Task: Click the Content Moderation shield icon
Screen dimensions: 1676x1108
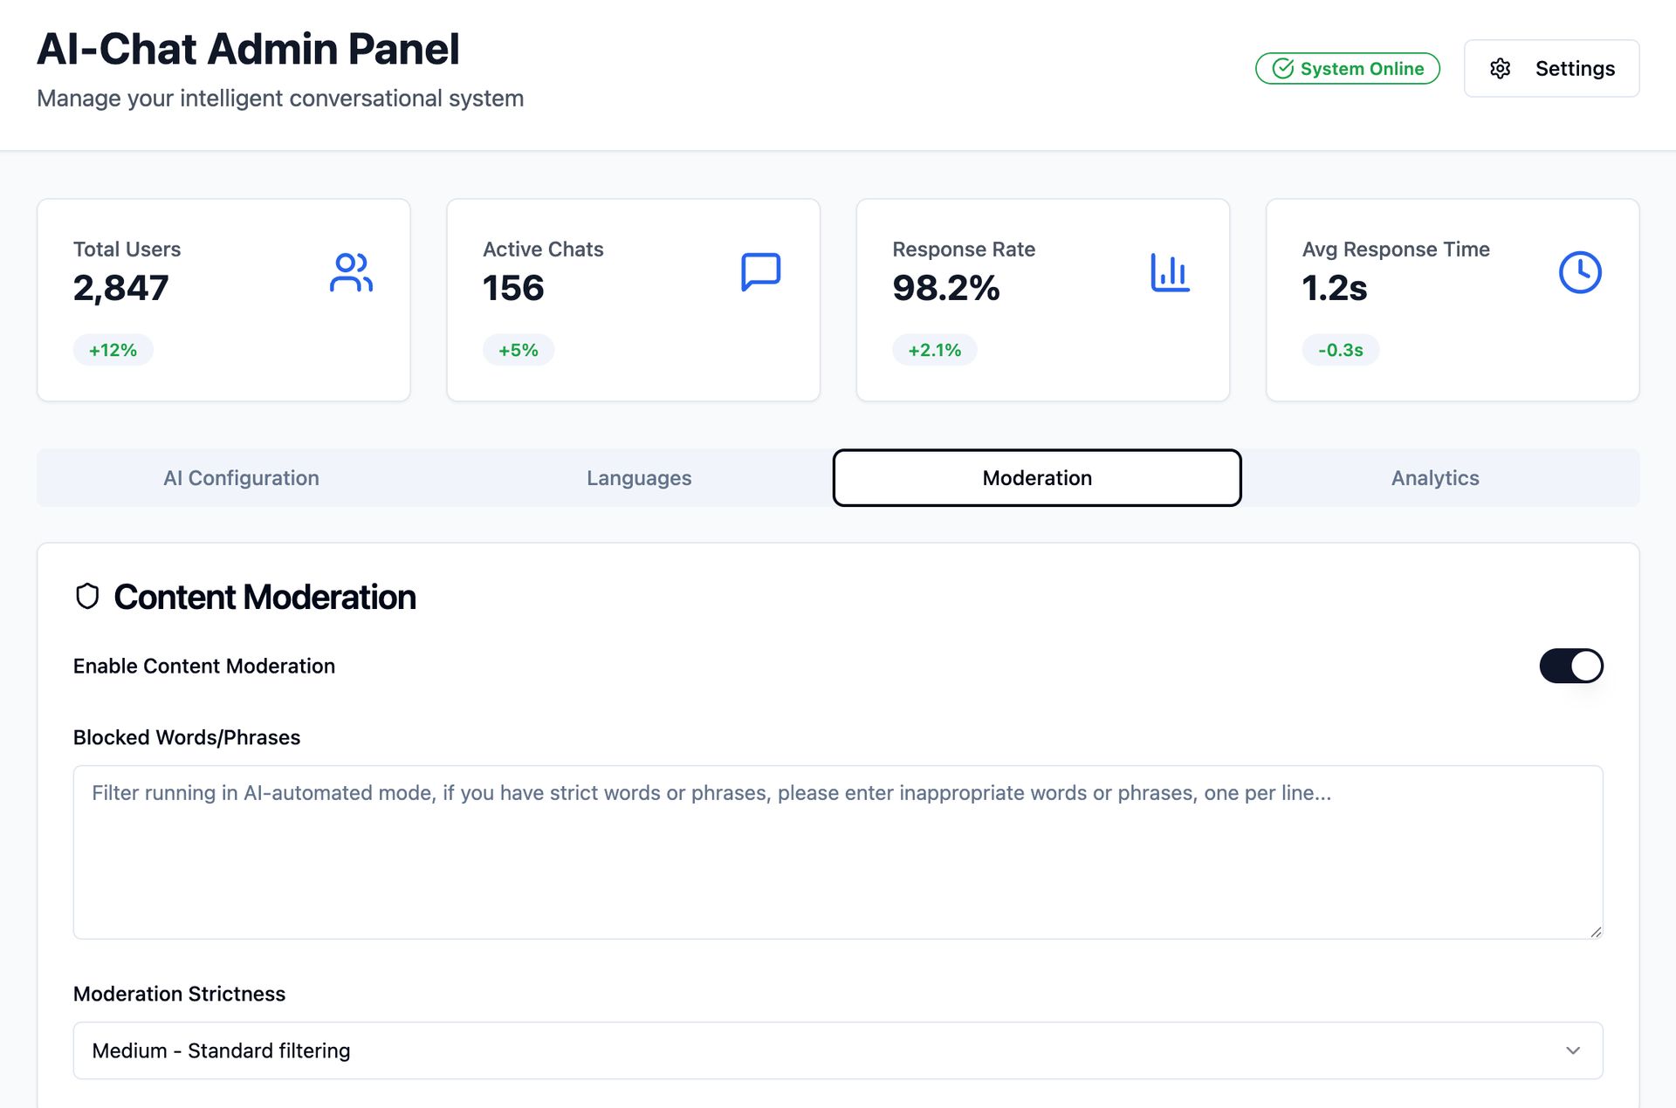Action: click(x=87, y=597)
